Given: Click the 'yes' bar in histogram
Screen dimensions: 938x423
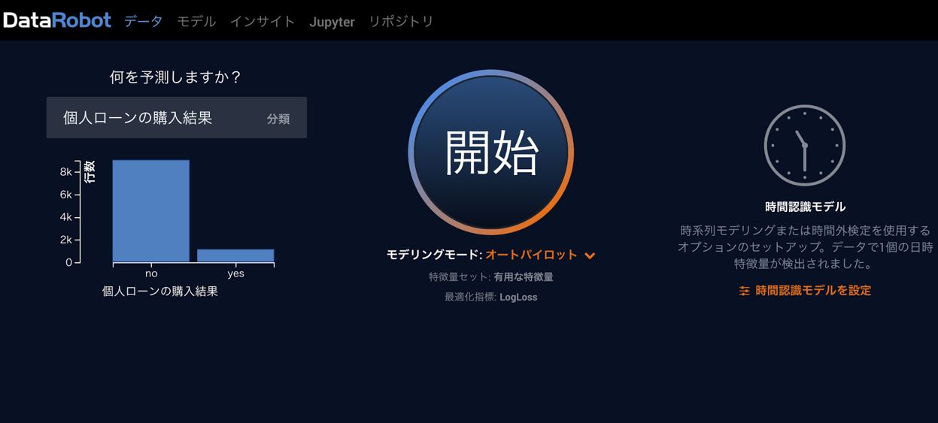Looking at the screenshot, I should [235, 255].
